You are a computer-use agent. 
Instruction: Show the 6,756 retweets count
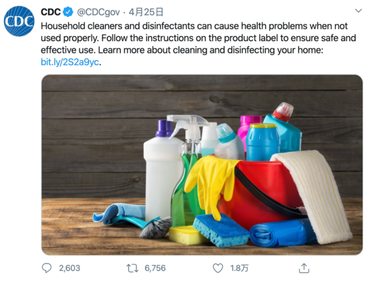pos(155,268)
